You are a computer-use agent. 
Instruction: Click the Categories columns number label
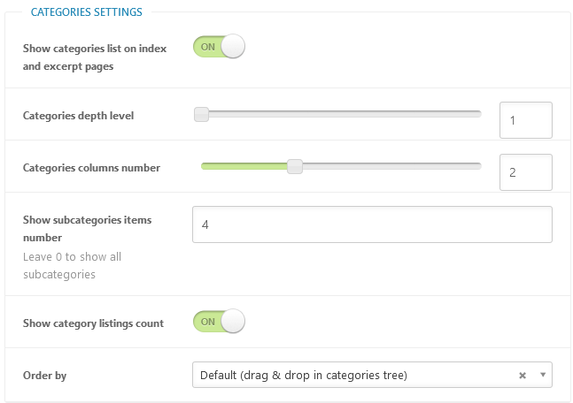91,168
